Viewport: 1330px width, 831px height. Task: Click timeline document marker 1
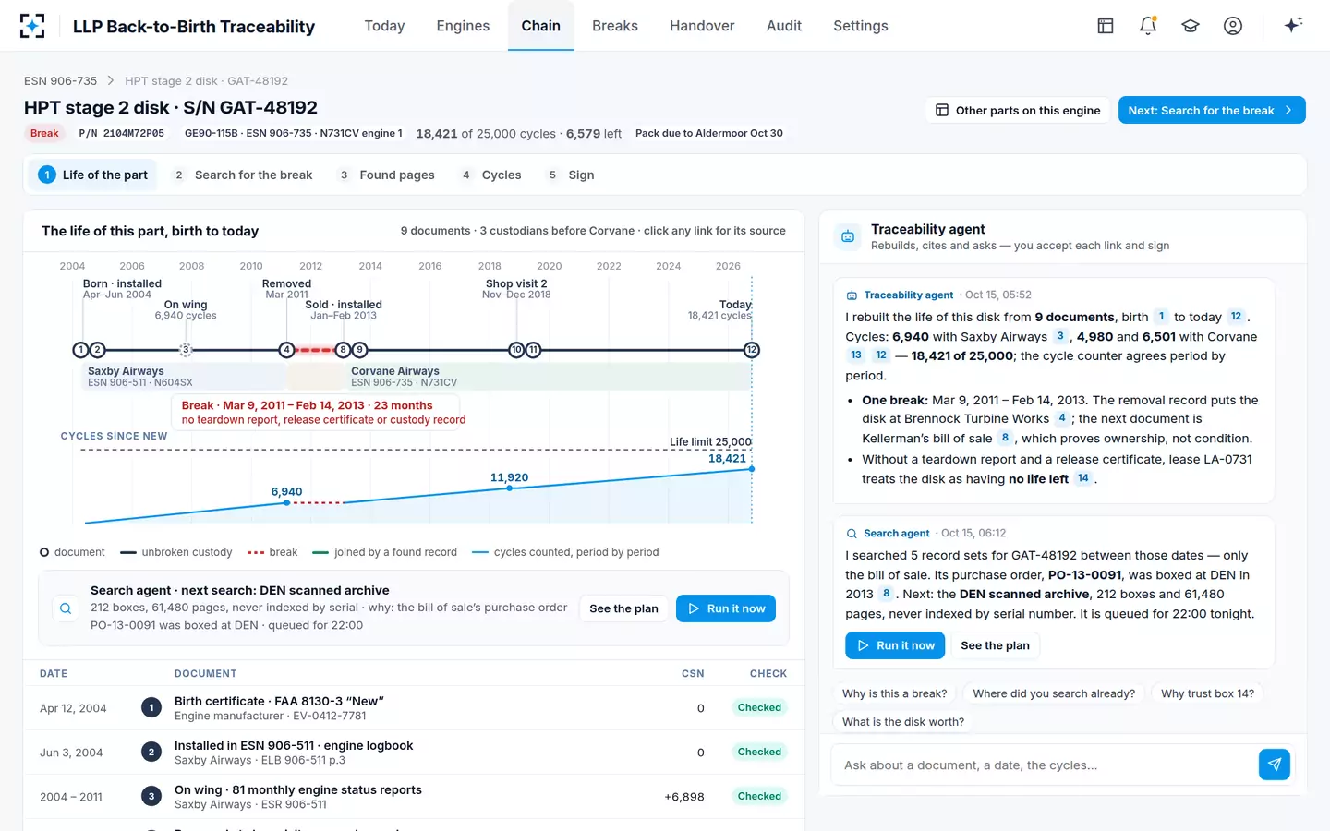[x=80, y=350]
